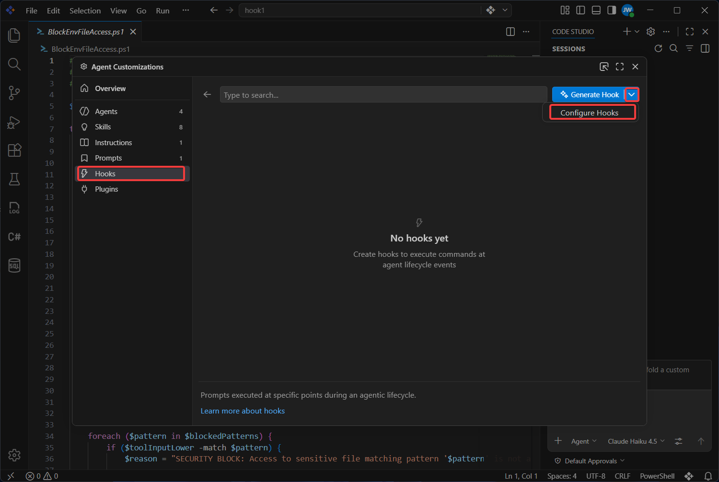The height and width of the screenshot is (482, 719).
Task: Open the Go menu
Action: 141,11
